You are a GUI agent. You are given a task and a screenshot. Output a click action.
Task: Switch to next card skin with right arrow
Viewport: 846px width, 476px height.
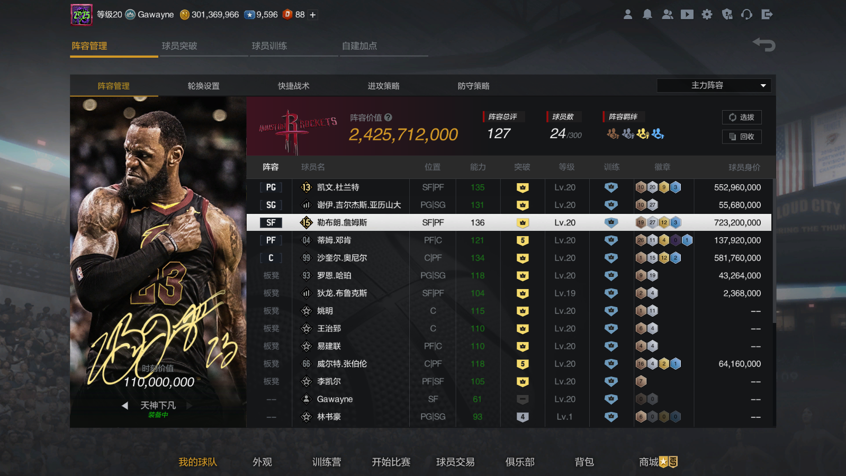[189, 406]
